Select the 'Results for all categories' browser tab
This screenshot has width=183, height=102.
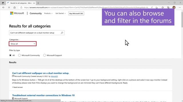tap(21, 3)
